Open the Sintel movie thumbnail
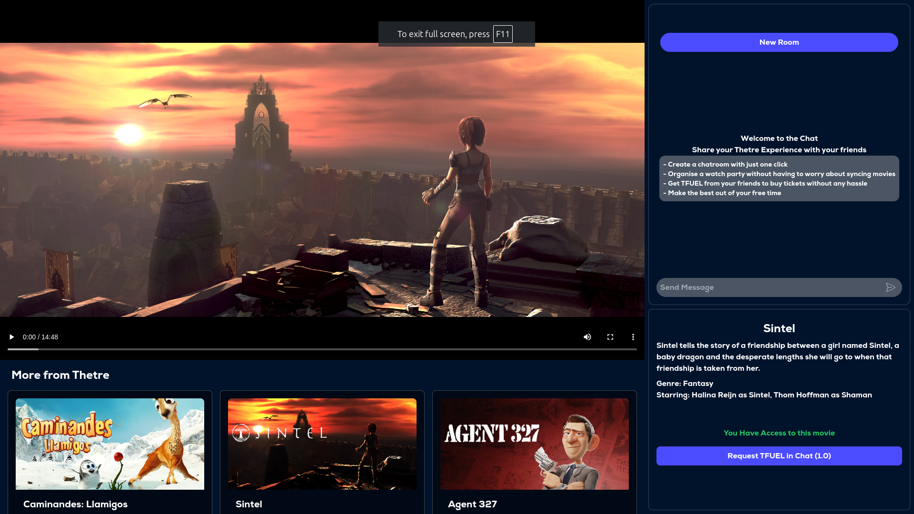 click(322, 444)
